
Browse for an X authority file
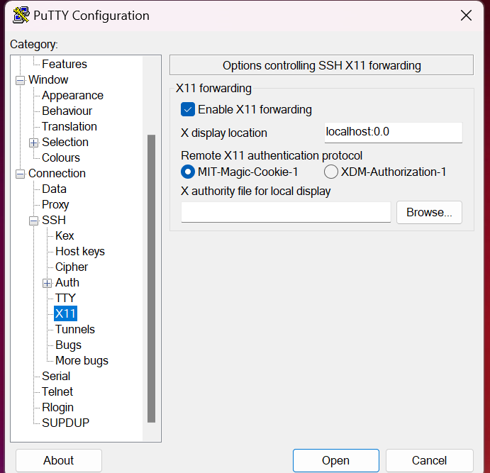[429, 213]
